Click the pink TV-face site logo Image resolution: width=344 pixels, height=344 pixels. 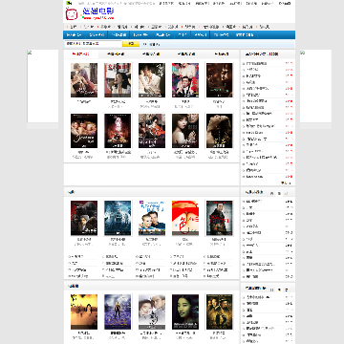[x=72, y=13]
